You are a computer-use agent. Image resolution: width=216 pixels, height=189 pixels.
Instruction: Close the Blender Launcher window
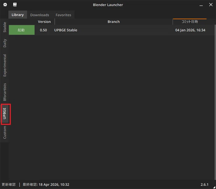pos(211,5)
